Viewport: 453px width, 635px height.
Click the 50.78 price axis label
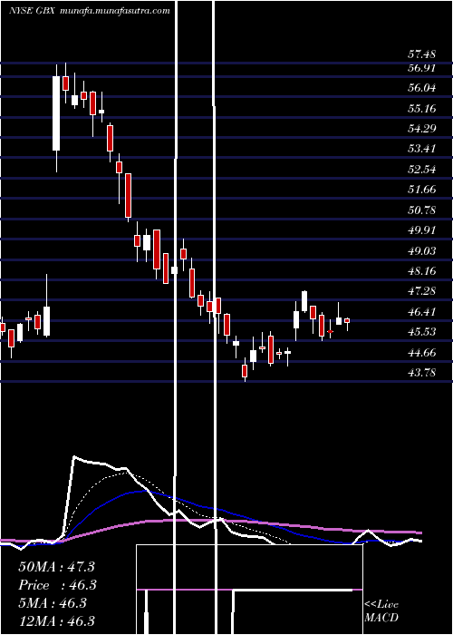[x=421, y=210]
